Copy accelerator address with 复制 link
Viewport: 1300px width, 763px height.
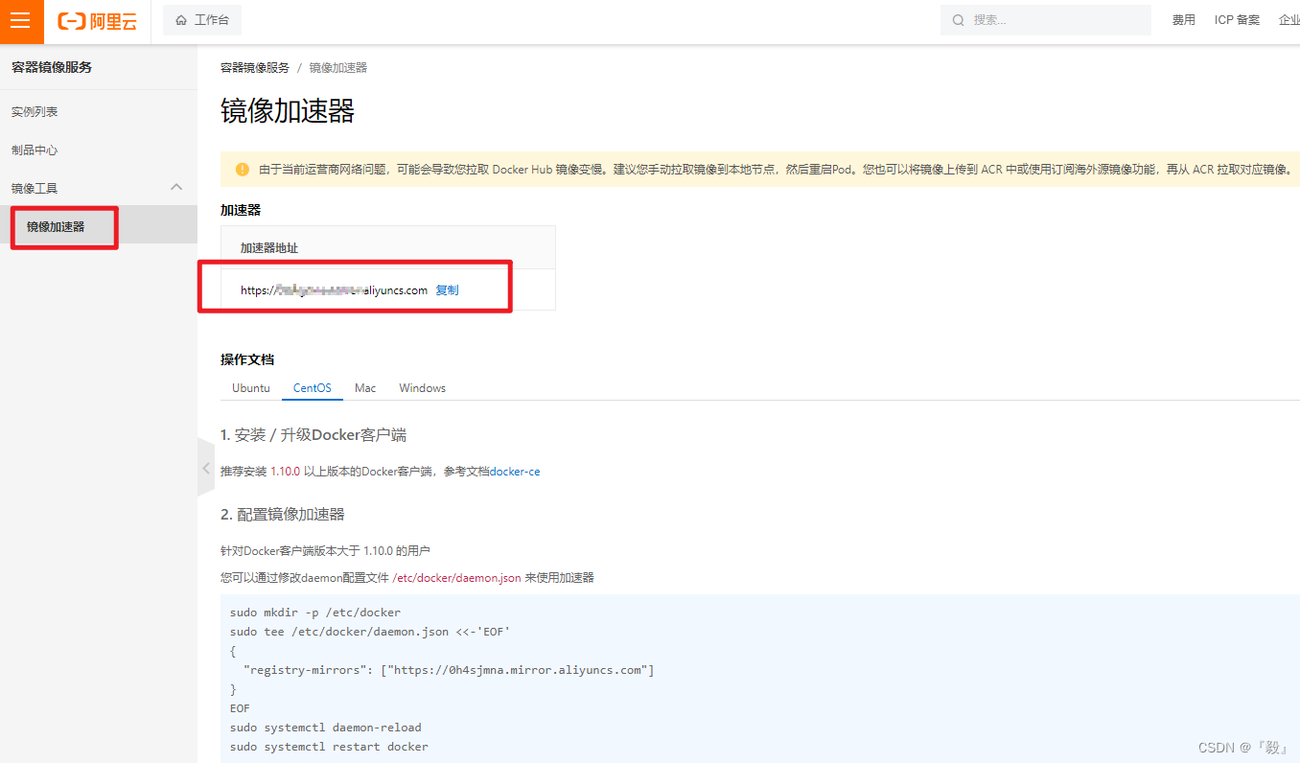click(x=448, y=290)
